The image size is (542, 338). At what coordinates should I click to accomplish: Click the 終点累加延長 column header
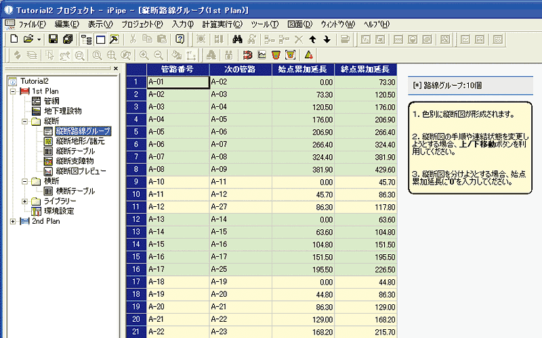(x=366, y=70)
